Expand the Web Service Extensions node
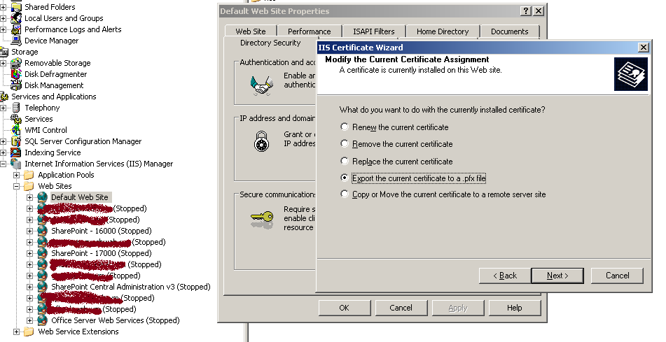The width and height of the screenshot is (666, 342). (16, 332)
